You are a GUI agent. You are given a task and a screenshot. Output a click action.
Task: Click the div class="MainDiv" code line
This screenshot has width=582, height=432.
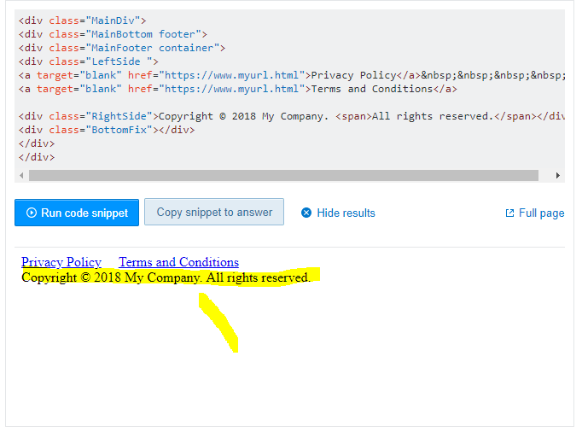pos(83,20)
